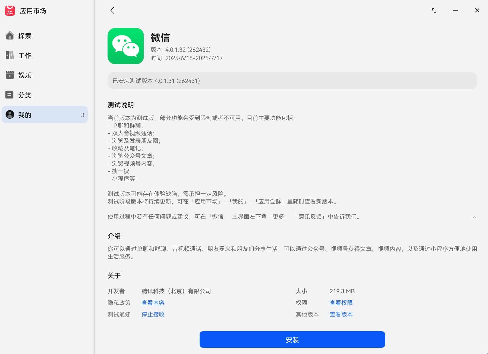
Task: Click the line '- 浏览及发表朋友圈;'
Action: pos(134,141)
